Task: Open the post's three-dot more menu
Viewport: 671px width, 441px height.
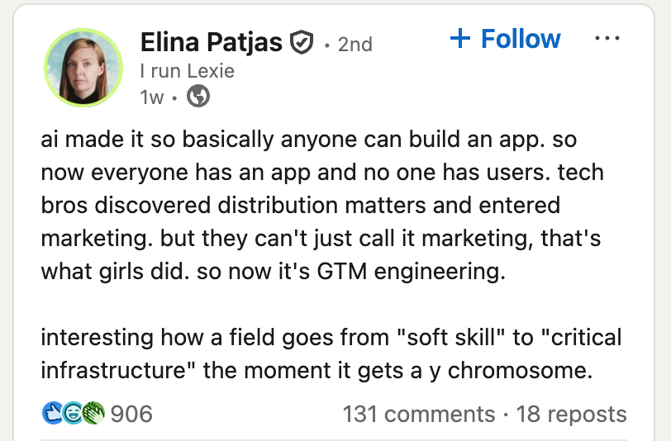Action: click(x=607, y=38)
